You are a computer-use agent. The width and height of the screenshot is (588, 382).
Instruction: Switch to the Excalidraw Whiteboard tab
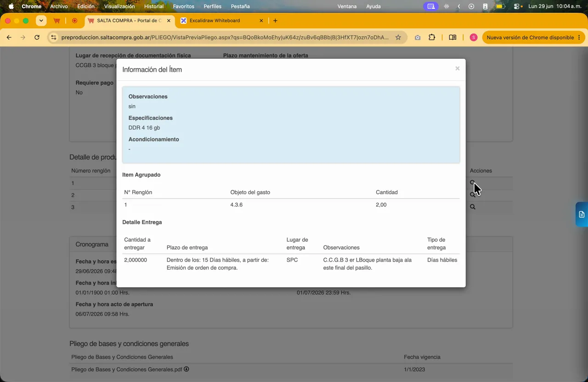[215, 21]
